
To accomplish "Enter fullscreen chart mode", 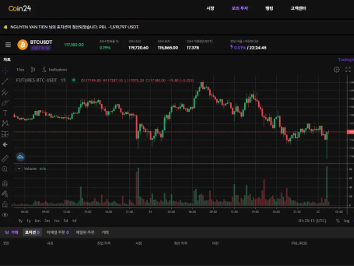I will [348, 70].
